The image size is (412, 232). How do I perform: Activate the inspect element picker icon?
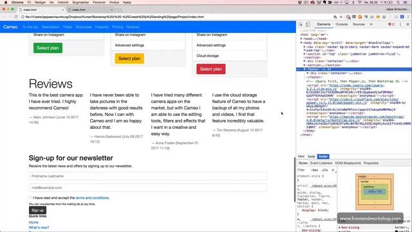301,24
